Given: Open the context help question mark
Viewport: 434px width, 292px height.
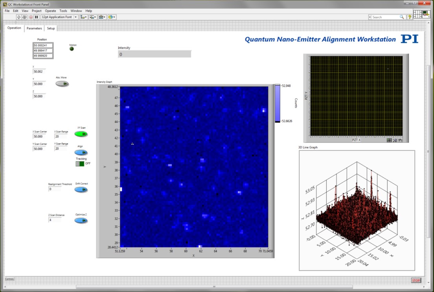Looking at the screenshot, I should click(x=410, y=17).
